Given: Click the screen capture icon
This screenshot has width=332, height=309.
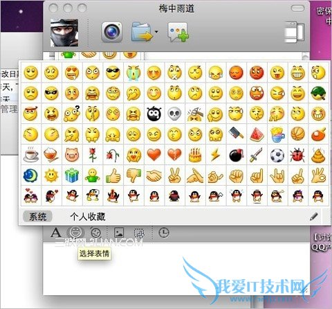Looking at the screenshot, I should pos(139,233).
